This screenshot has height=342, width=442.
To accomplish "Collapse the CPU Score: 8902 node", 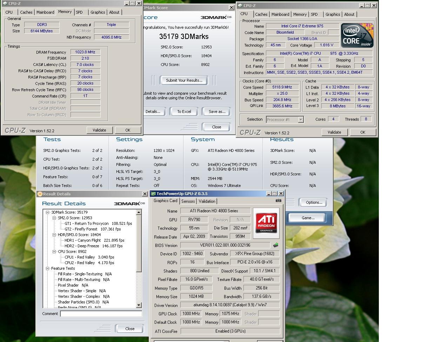I will [54, 252].
